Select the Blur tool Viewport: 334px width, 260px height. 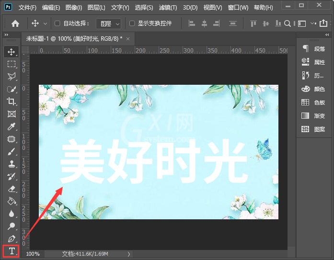coord(12,214)
